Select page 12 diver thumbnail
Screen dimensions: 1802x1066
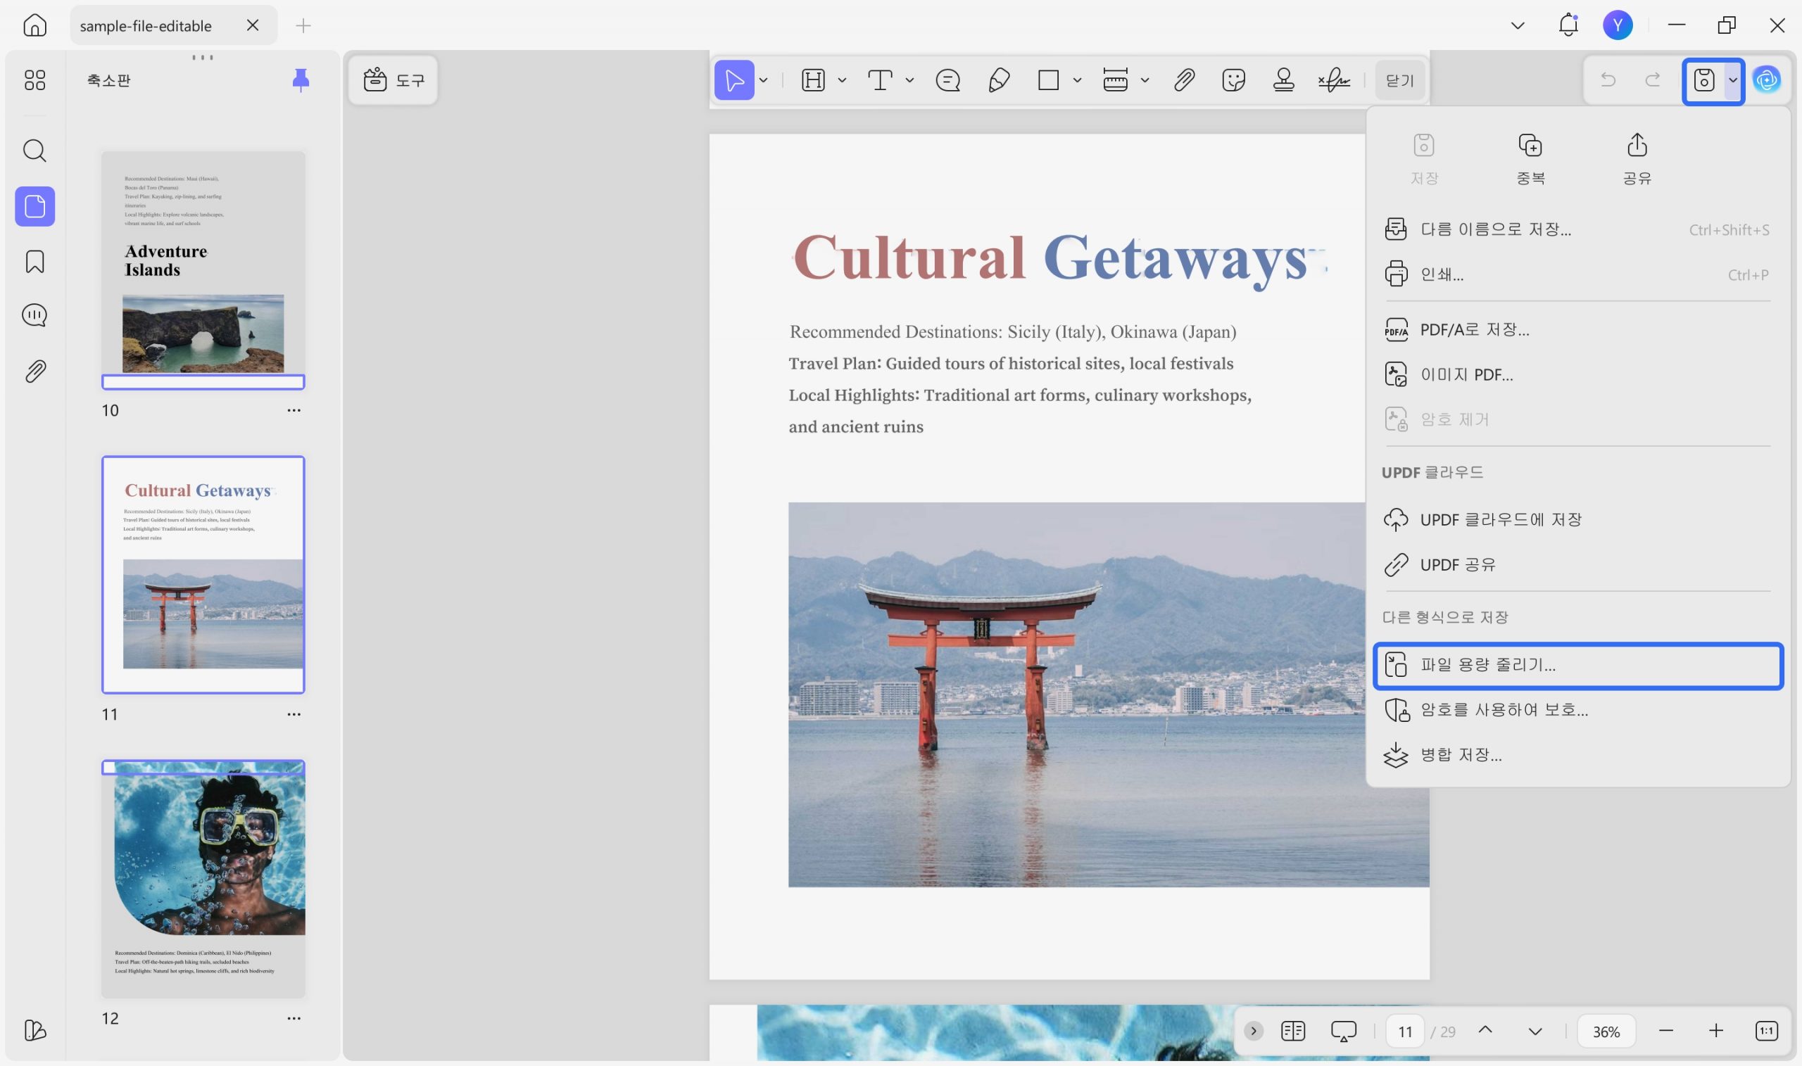tap(203, 879)
